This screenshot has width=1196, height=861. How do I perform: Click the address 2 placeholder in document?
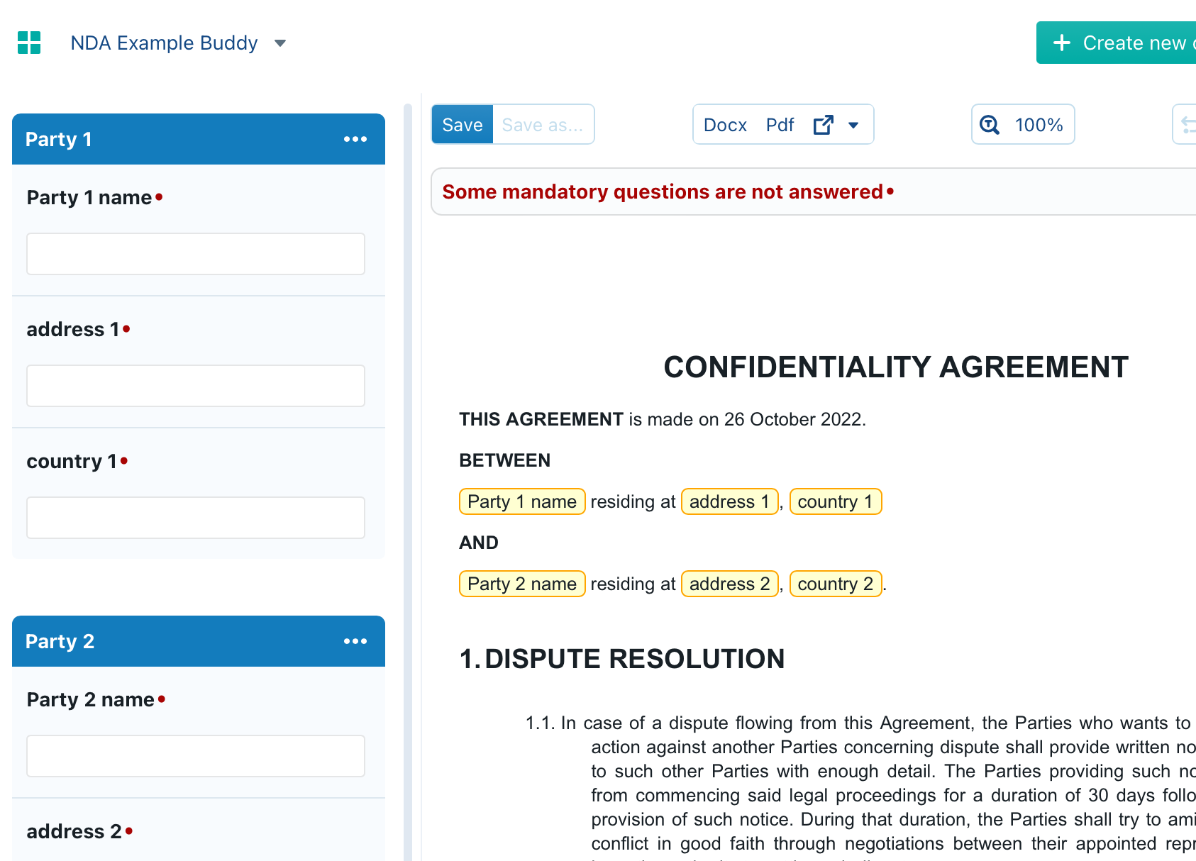tap(729, 584)
